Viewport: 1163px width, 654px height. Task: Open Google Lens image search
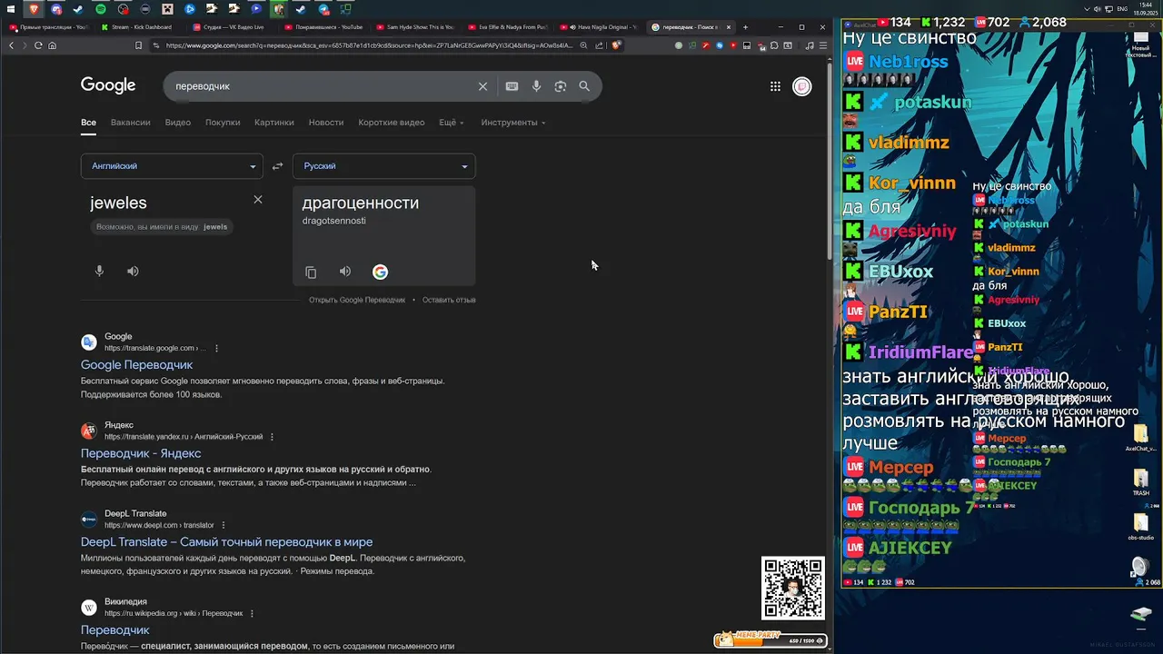point(561,86)
